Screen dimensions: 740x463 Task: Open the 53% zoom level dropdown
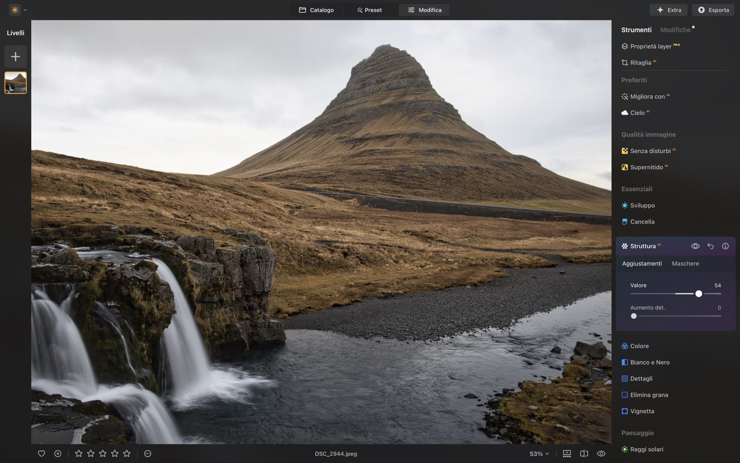click(539, 453)
